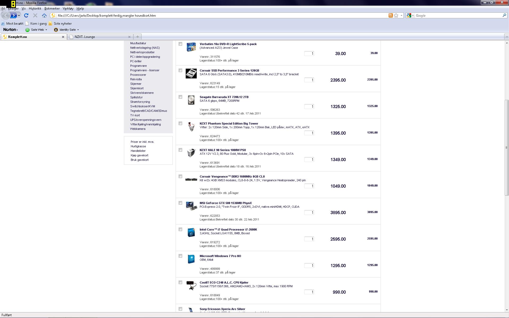Click the URL address bar field
The width and height of the screenshot is (509, 318).
[222, 15]
